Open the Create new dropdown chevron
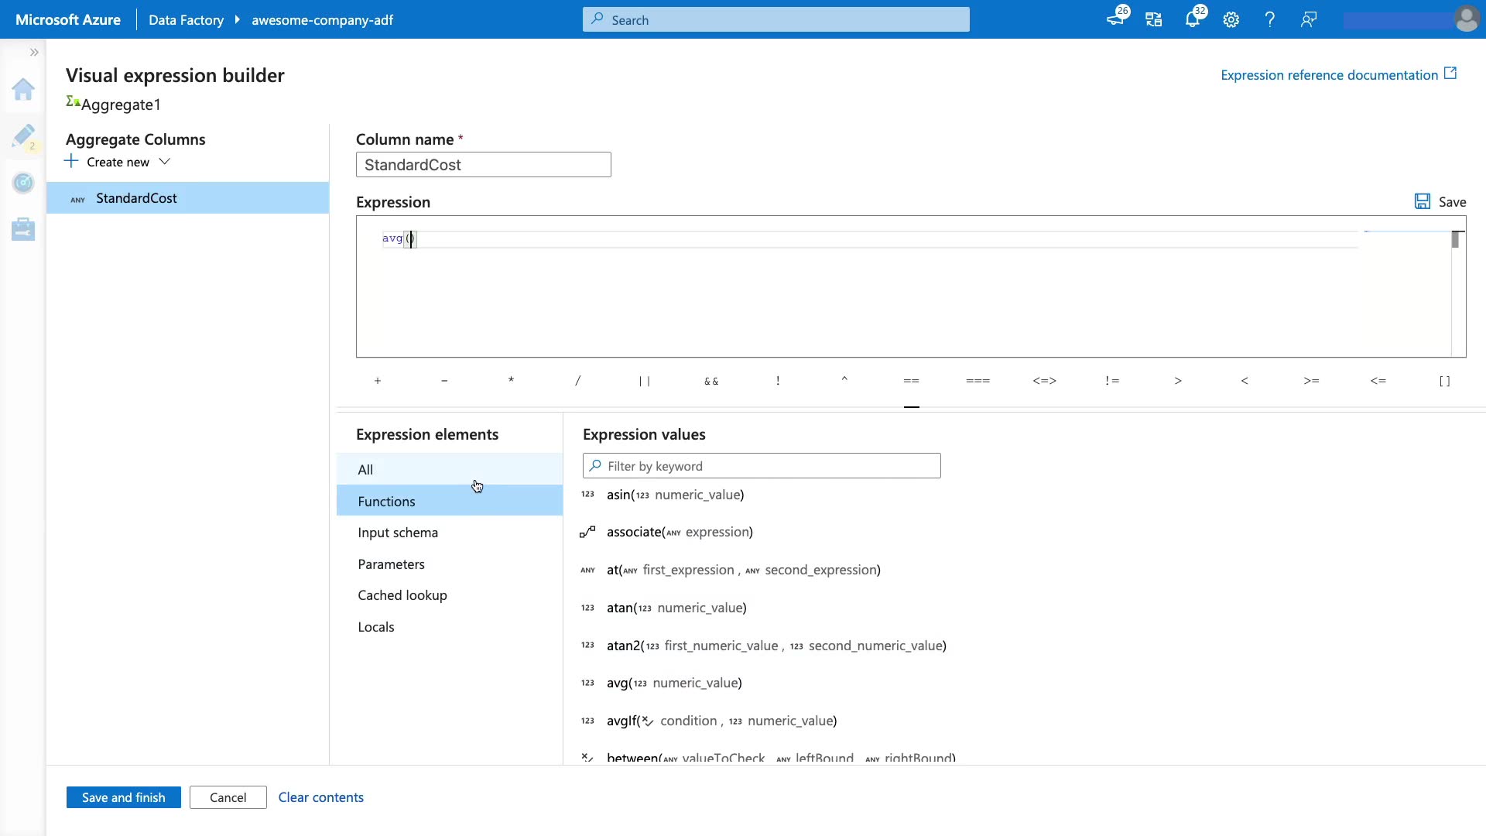This screenshot has width=1486, height=836. [164, 162]
